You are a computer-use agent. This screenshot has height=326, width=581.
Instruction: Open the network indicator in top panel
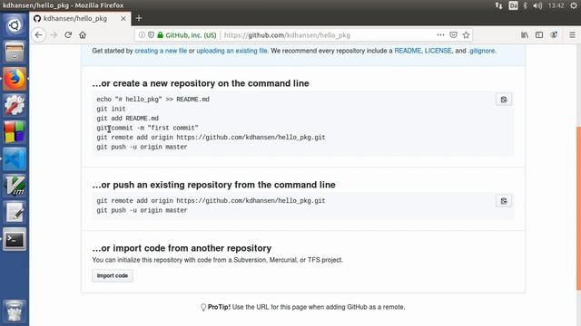[x=498, y=5]
